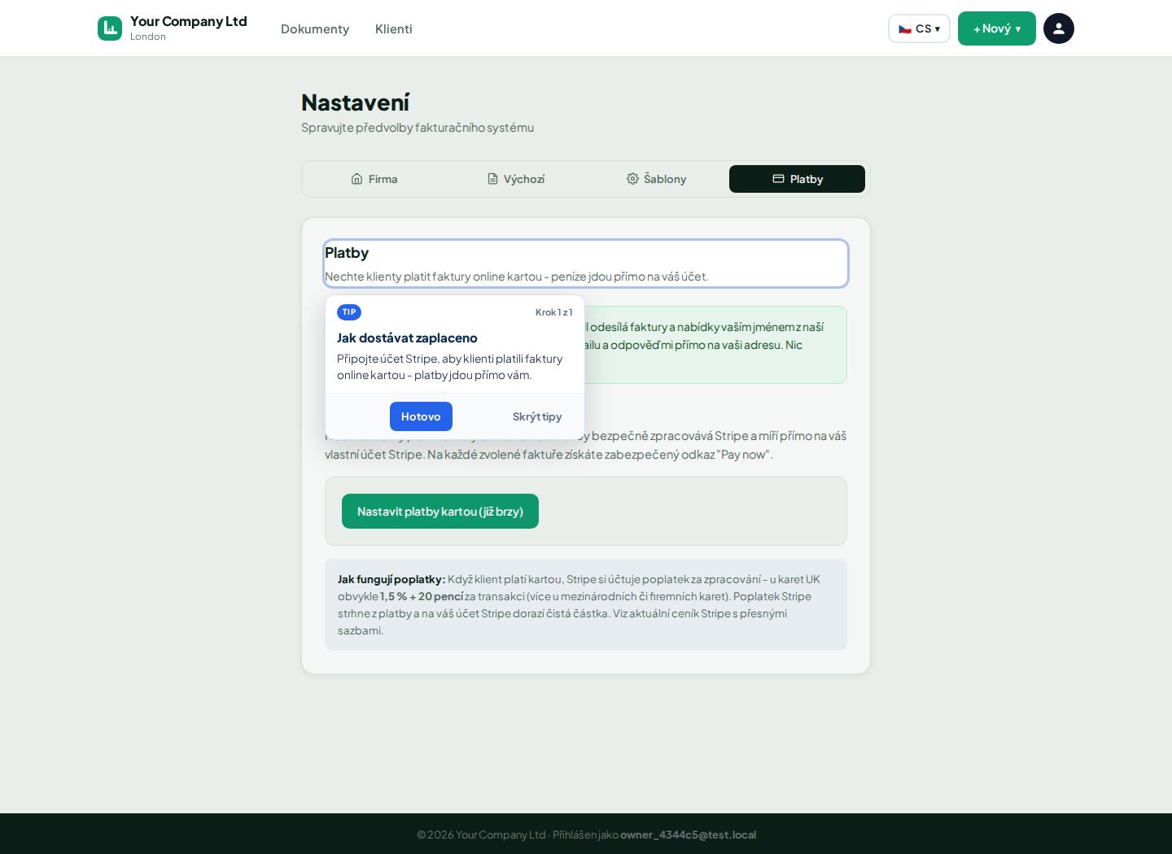The height and width of the screenshot is (854, 1172).
Task: Click the green company logo icon
Action: 110,28
